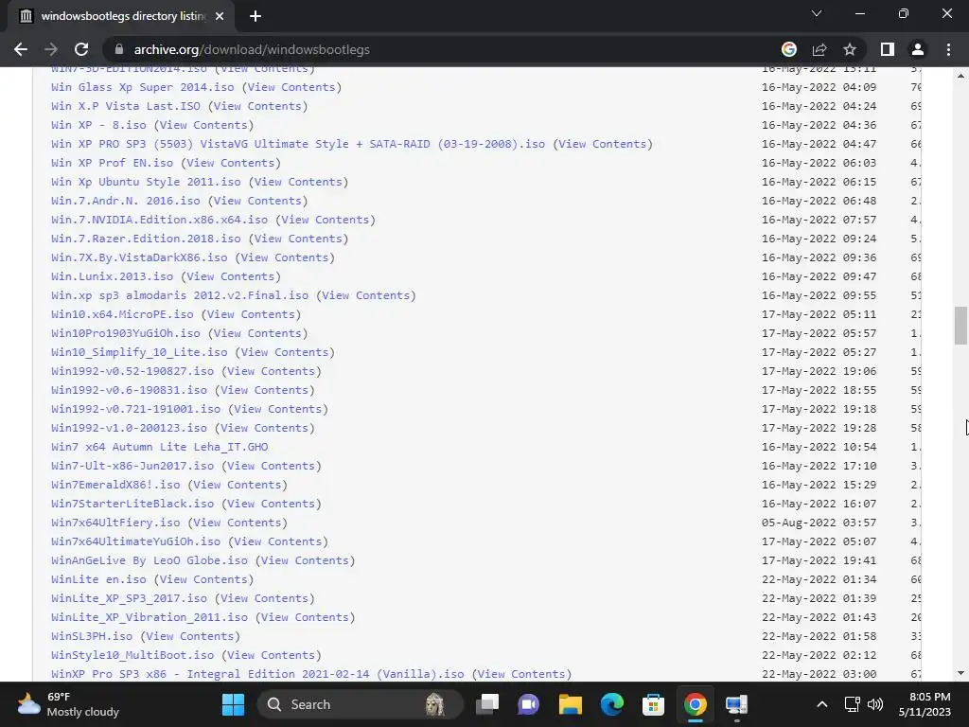Download Win.7.NVIDIA.Edition.x86.x64.iso
This screenshot has width=969, height=727.
coord(159,220)
